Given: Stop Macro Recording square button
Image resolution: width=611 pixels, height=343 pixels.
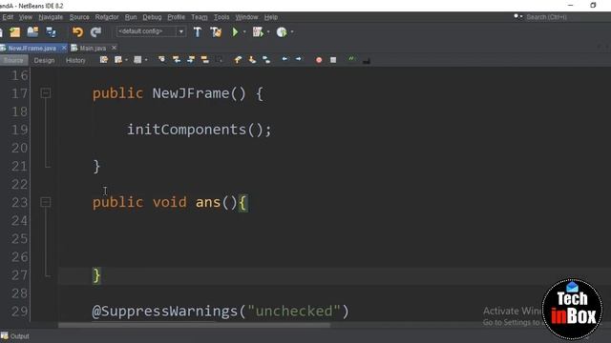Looking at the screenshot, I should coord(333,60).
